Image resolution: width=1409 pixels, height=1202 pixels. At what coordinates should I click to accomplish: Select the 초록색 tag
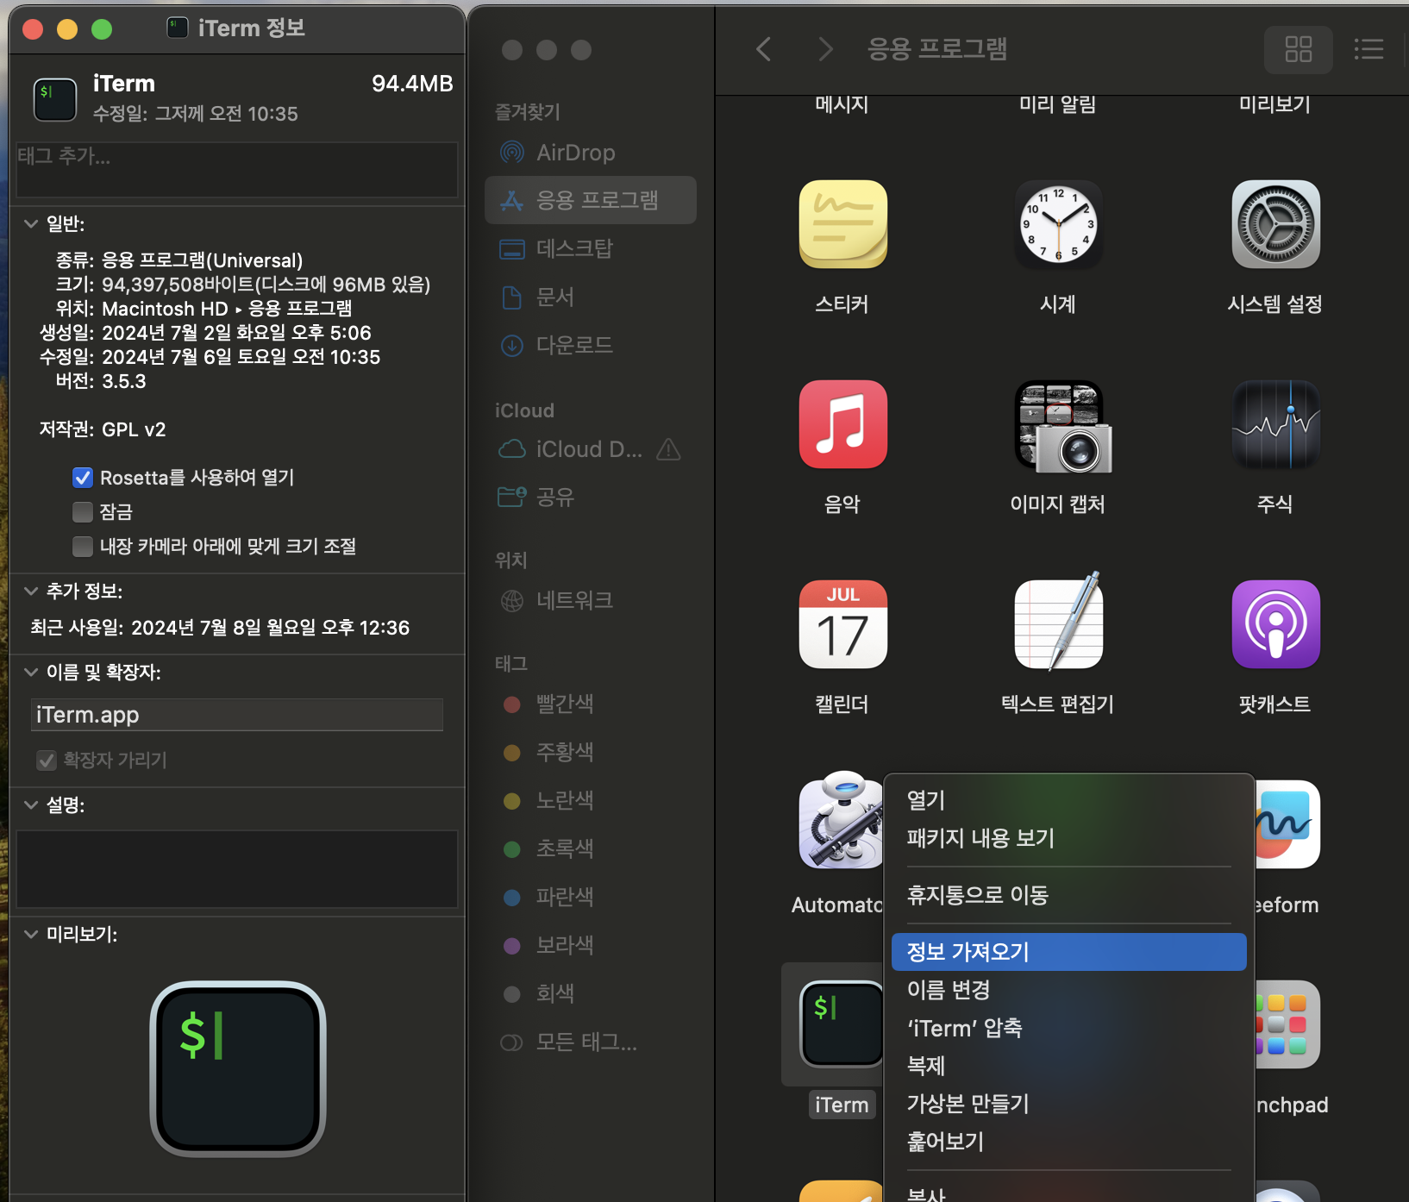click(592, 849)
